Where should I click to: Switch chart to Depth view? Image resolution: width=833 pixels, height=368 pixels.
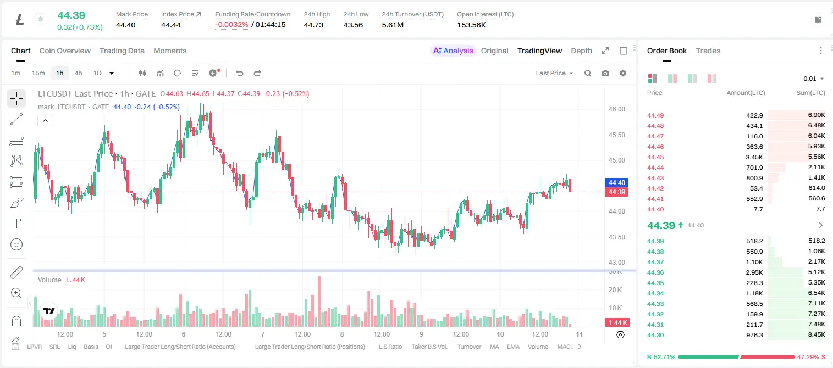point(581,51)
